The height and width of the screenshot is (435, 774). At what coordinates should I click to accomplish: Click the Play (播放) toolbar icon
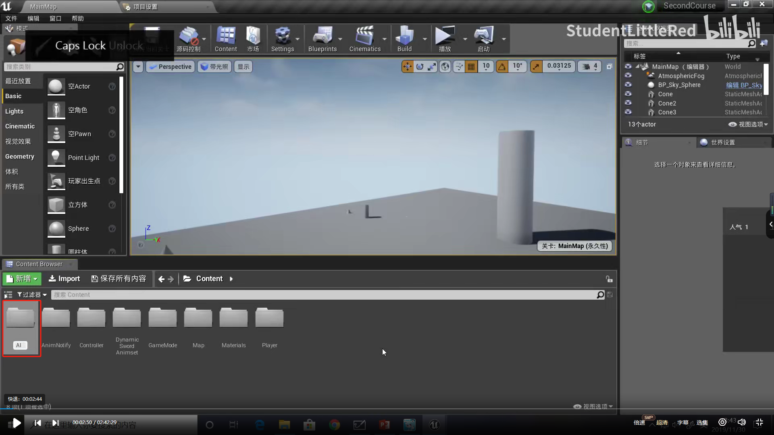pos(445,39)
